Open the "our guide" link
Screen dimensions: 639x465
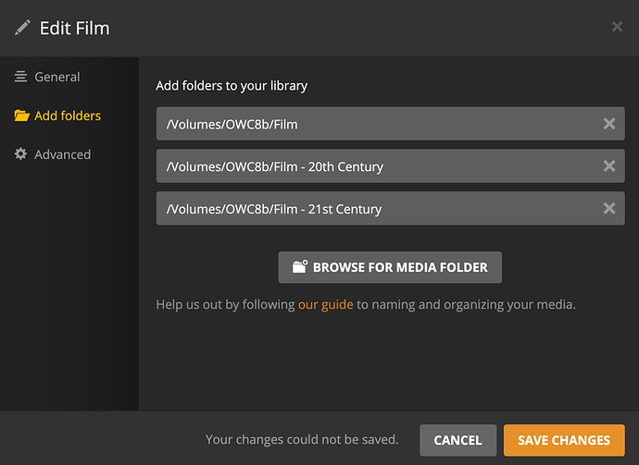click(x=325, y=304)
